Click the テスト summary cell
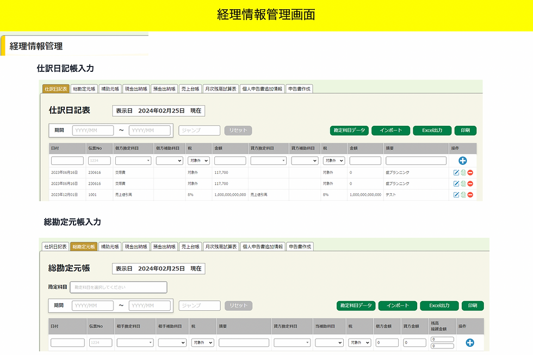This screenshot has height=355, width=533. [x=391, y=195]
